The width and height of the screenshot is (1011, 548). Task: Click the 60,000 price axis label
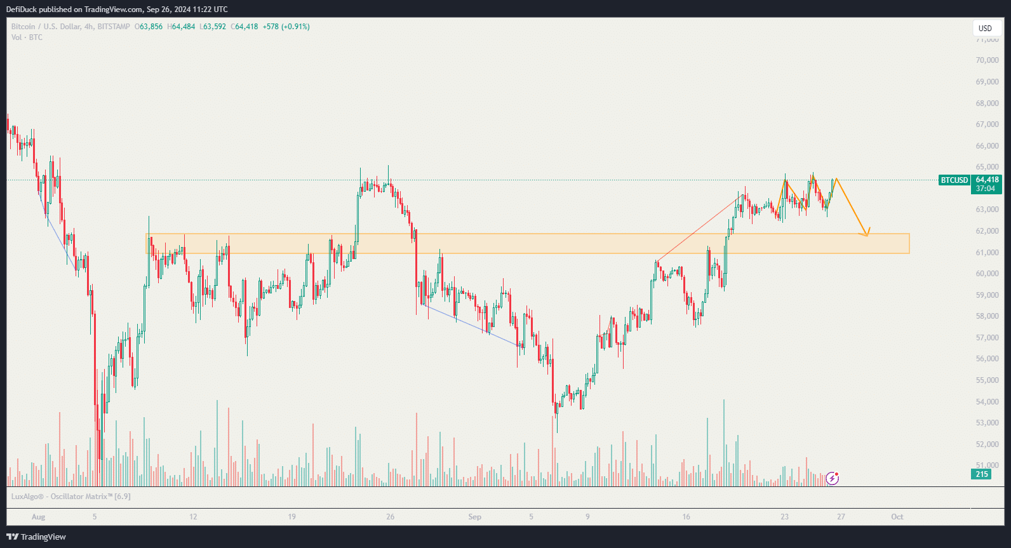(x=988, y=274)
